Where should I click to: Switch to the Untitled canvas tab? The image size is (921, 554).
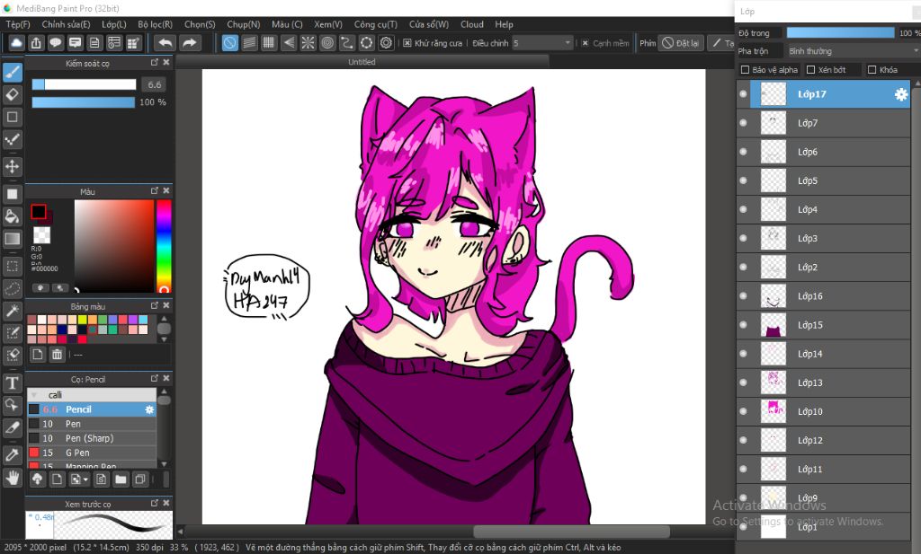tap(362, 62)
